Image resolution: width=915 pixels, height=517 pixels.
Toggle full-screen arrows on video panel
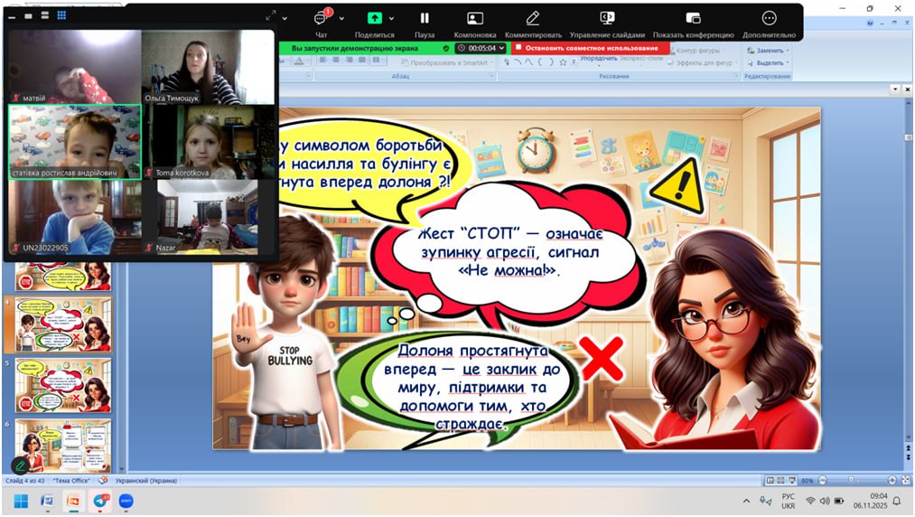click(271, 16)
